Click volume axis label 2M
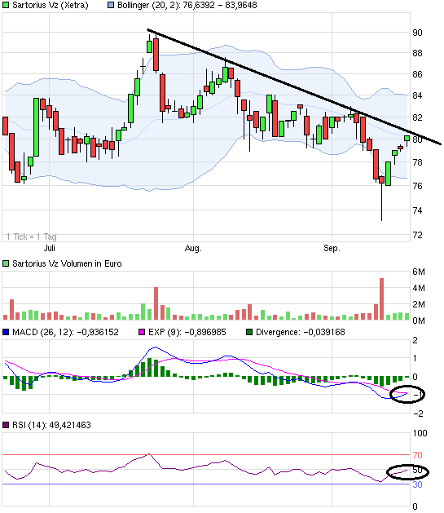The height and width of the screenshot is (513, 444). coord(419,304)
